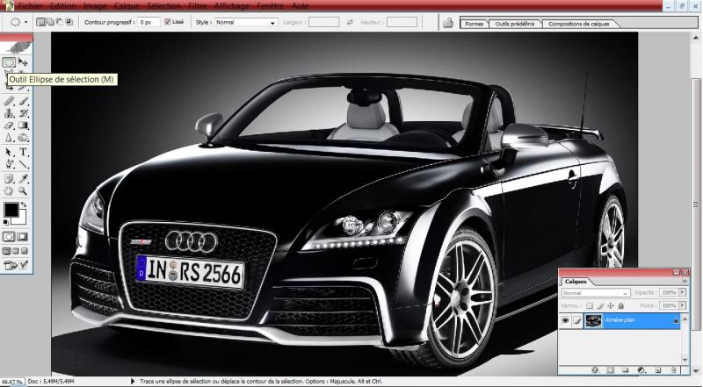Open the layer blend mode dropdown
Image resolution: width=703 pixels, height=387 pixels.
tap(596, 293)
